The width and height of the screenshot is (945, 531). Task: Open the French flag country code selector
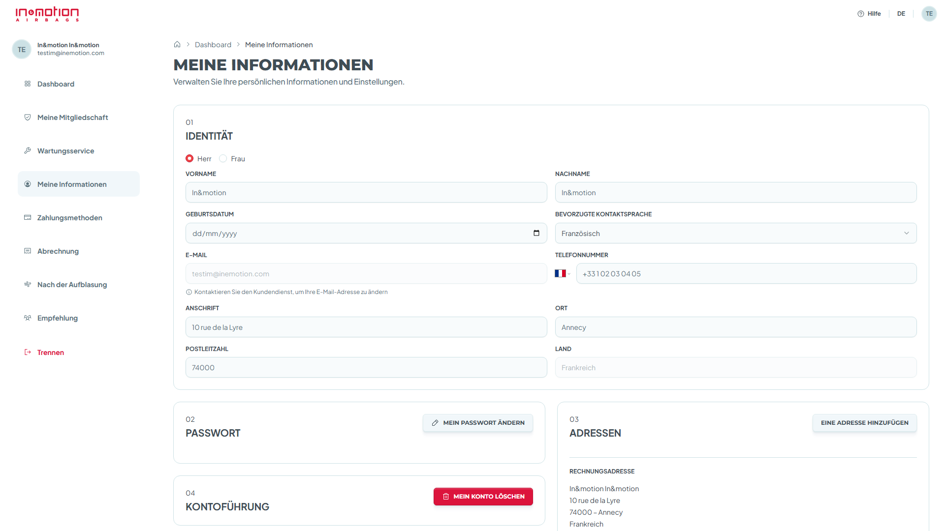(x=563, y=273)
